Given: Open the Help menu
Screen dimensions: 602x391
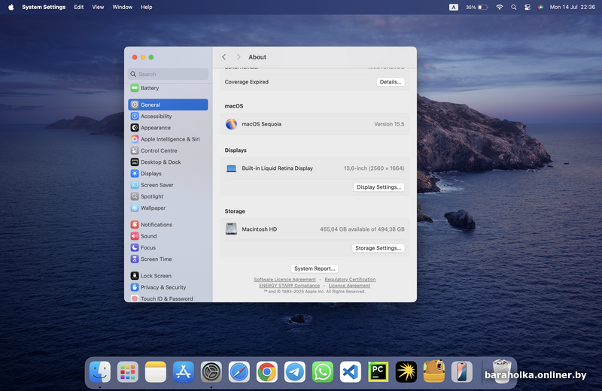Looking at the screenshot, I should [x=146, y=7].
